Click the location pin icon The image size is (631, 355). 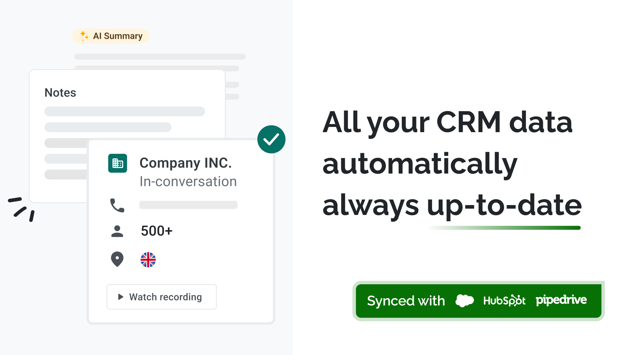(117, 259)
